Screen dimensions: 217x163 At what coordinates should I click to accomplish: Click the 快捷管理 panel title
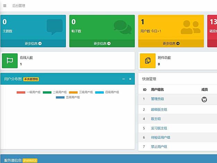149,79
